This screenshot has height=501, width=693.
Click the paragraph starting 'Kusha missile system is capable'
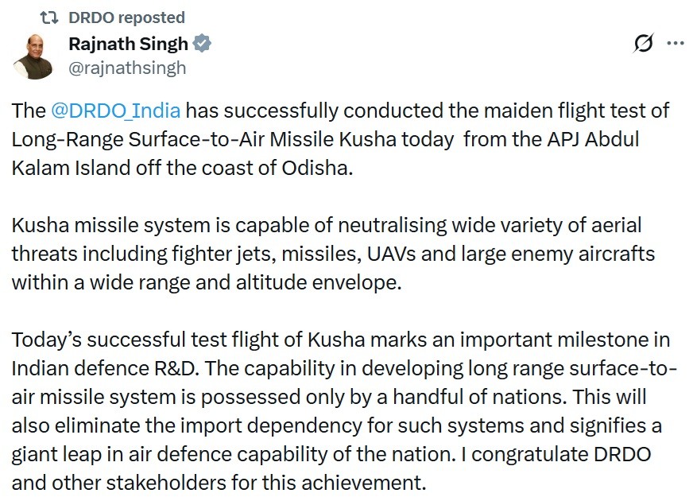point(333,254)
